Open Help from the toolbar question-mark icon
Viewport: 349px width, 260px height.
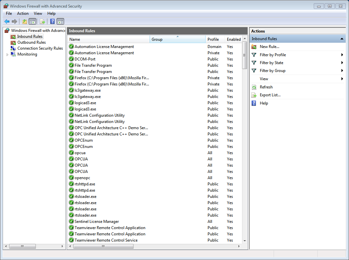click(53, 22)
